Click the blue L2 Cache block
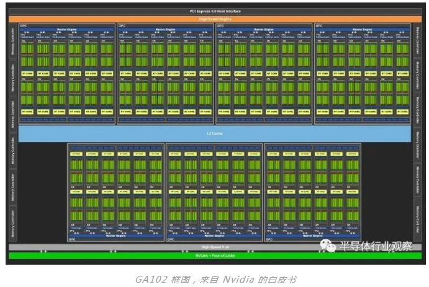This screenshot has height=287, width=429. (214, 134)
